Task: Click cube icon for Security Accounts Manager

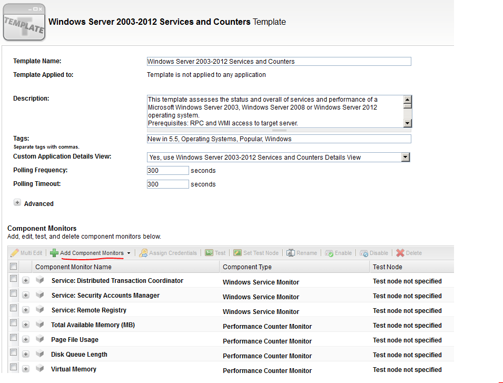Action: pyautogui.click(x=40, y=294)
